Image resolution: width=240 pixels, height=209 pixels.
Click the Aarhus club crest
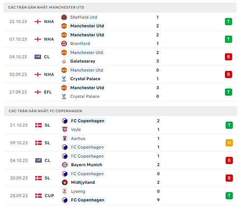64,138
